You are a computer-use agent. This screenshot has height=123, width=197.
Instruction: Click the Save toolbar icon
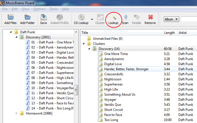coord(43,17)
